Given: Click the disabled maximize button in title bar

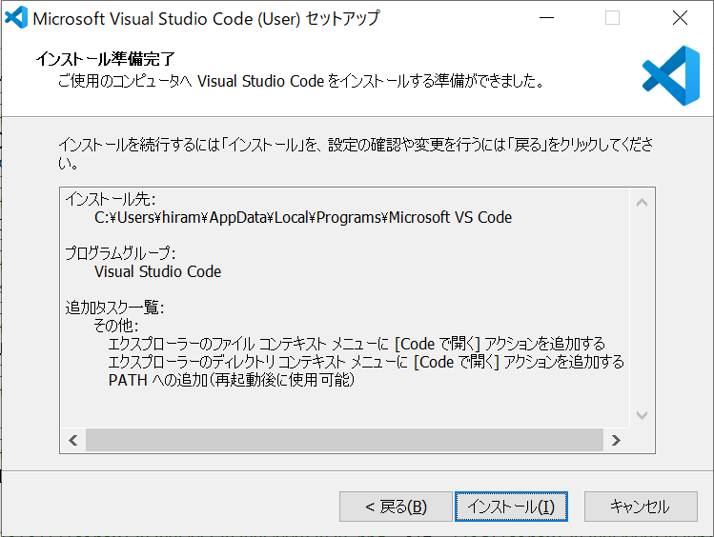Looking at the screenshot, I should [612, 18].
